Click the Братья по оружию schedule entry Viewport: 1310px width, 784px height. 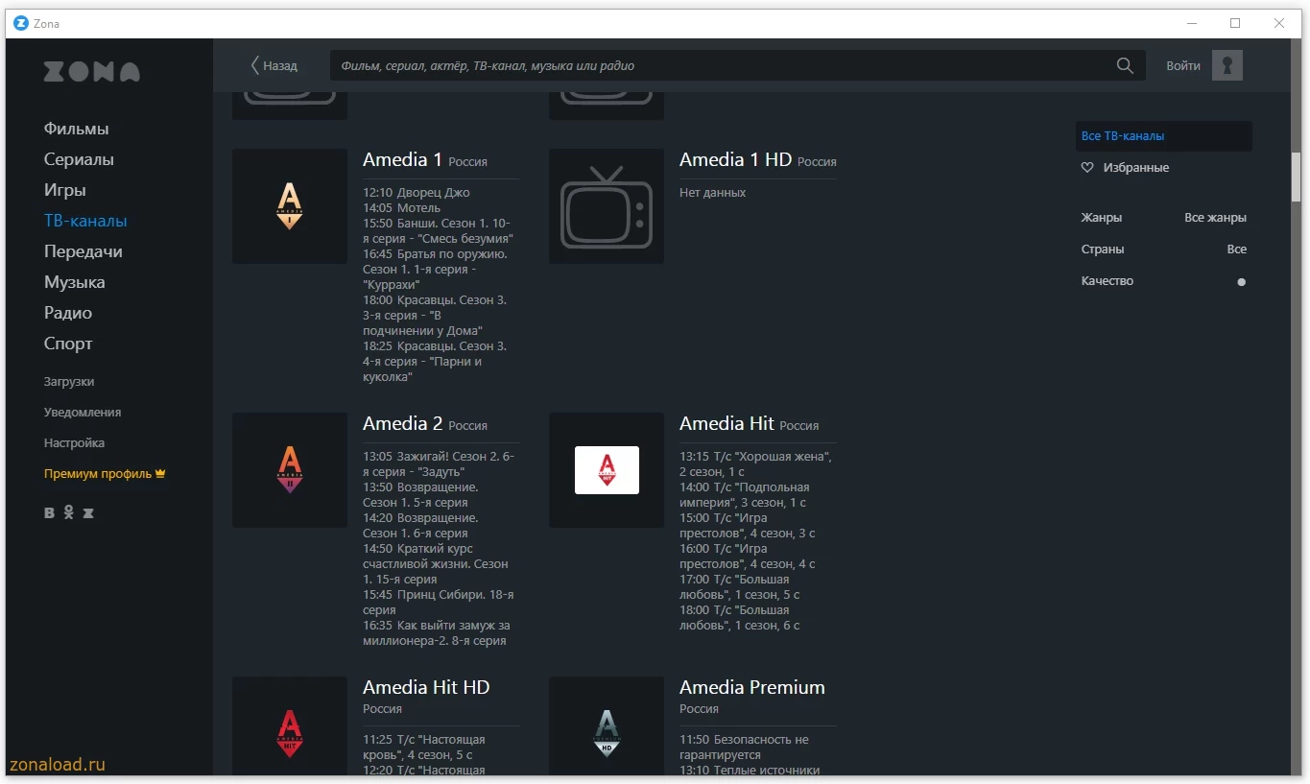pyautogui.click(x=435, y=270)
